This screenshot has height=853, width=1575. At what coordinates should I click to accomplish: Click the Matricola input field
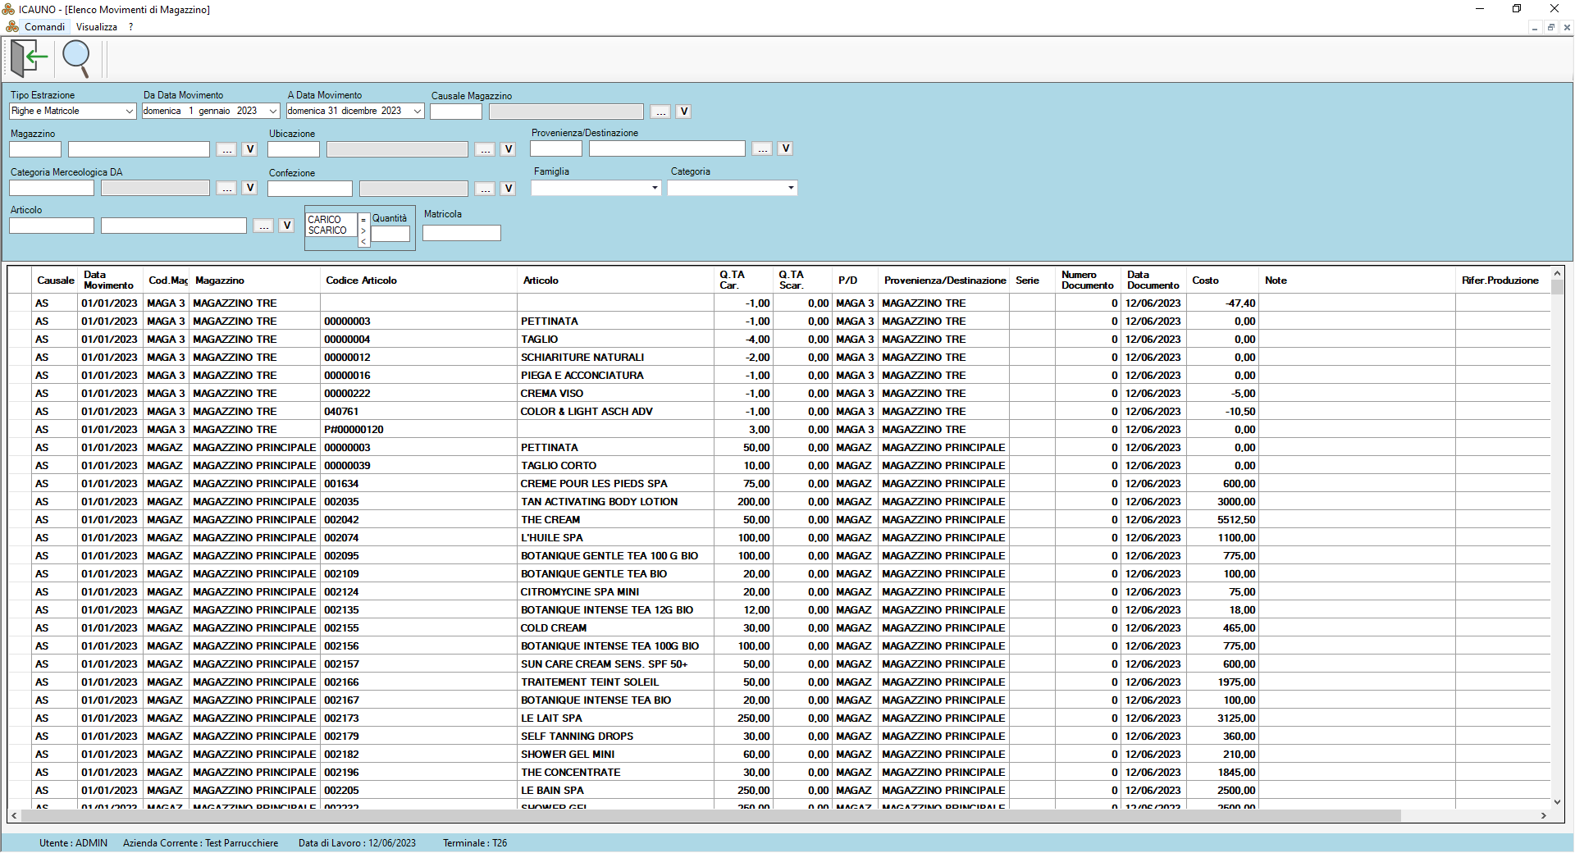(x=461, y=233)
